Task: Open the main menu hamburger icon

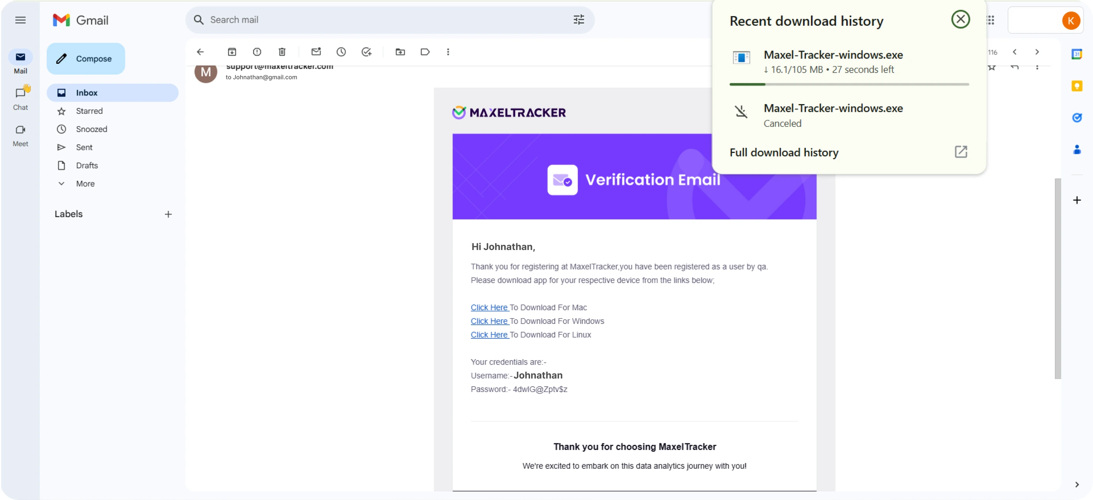Action: pos(20,20)
